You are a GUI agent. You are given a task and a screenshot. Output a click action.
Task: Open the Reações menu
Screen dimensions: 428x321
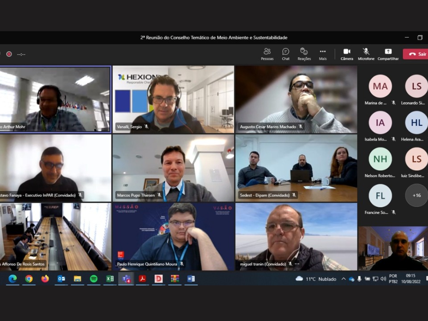(x=304, y=54)
